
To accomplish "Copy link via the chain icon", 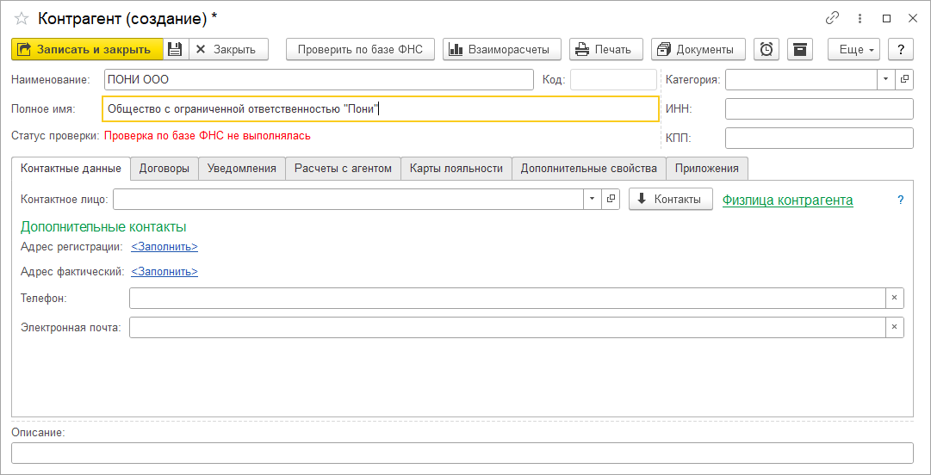I will 833,18.
